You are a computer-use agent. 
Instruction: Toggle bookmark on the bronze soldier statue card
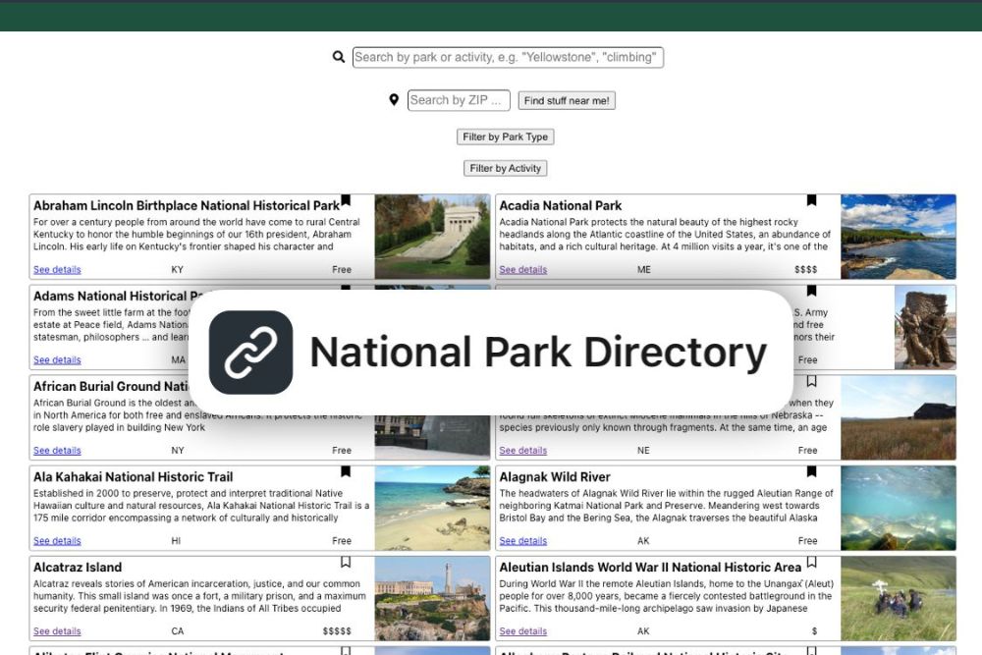click(x=812, y=291)
